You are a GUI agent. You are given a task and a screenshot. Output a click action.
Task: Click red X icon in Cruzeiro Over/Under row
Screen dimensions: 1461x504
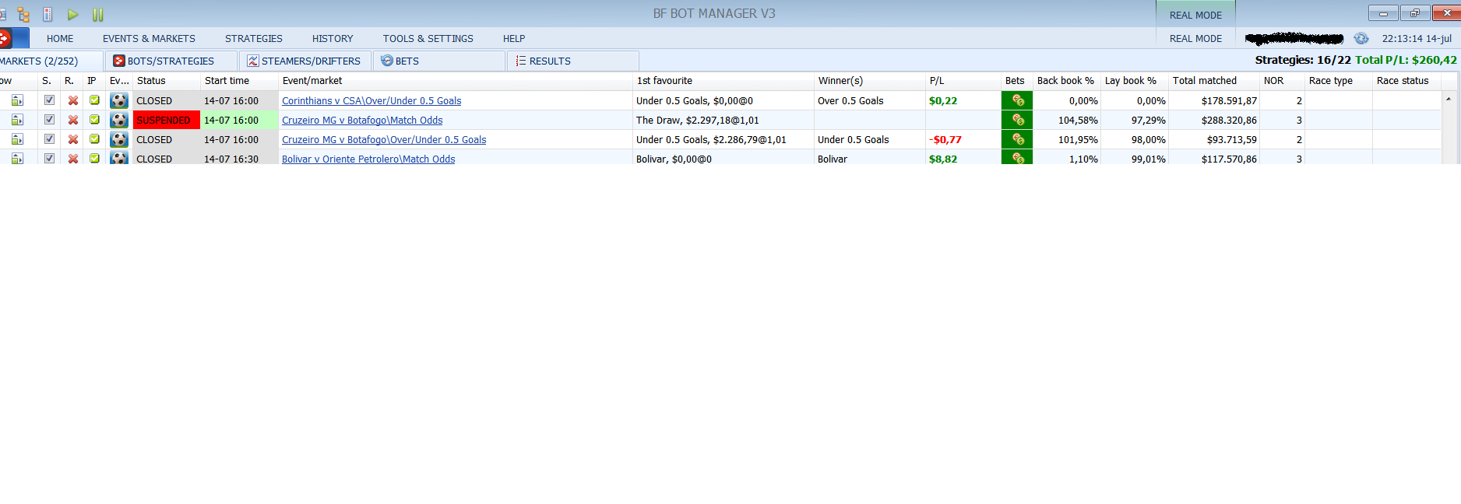(x=73, y=139)
